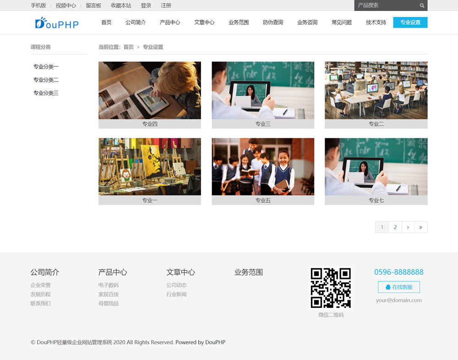Click the 在线客服 button

click(399, 287)
